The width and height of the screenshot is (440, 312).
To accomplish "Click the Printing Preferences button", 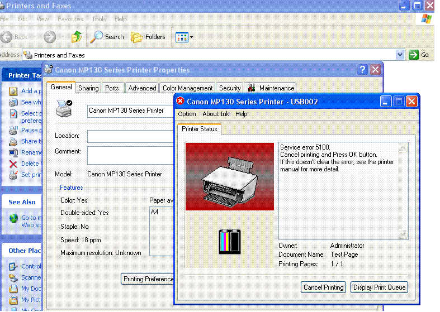I will [x=148, y=279].
